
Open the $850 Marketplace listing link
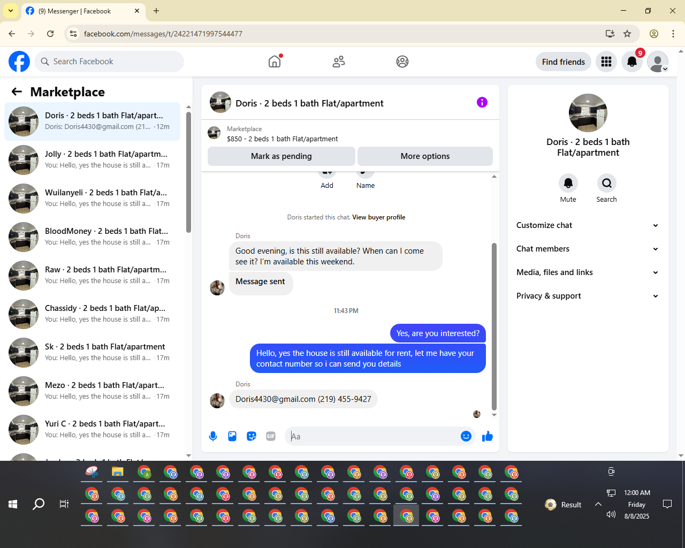282,139
